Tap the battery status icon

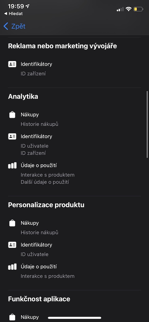138,9
